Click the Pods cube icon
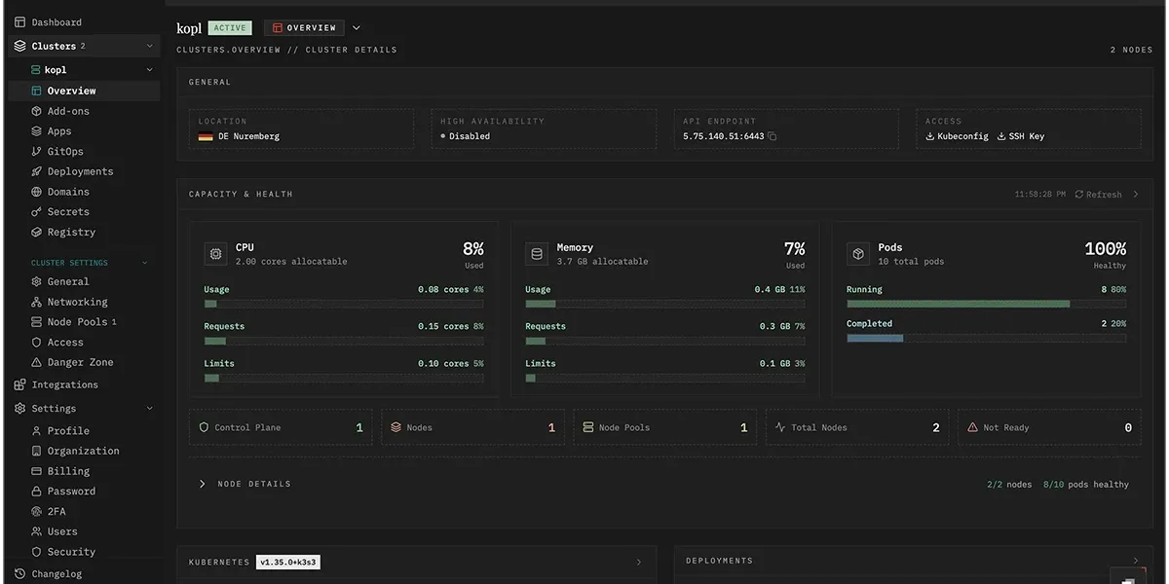Image resolution: width=1169 pixels, height=584 pixels. (857, 254)
